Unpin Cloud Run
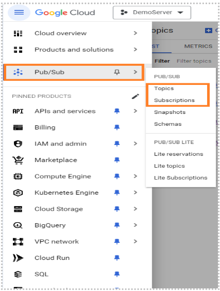Screen dimensions: 220x291 click(117, 257)
